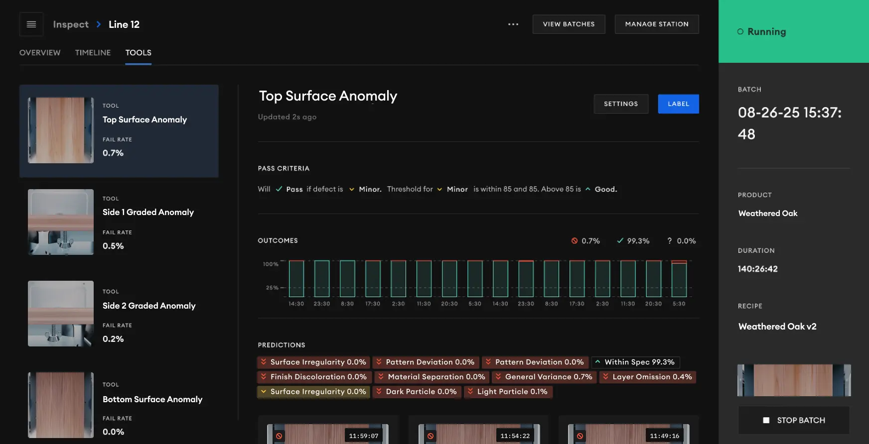Switch to the Timeline tab
The image size is (869, 444).
pos(93,53)
